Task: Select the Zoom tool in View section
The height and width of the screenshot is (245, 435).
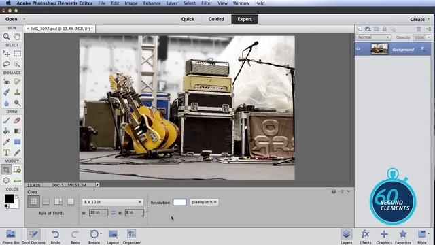Action: [6, 36]
